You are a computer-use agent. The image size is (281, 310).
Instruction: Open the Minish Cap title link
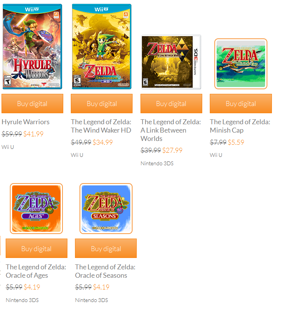click(240, 126)
